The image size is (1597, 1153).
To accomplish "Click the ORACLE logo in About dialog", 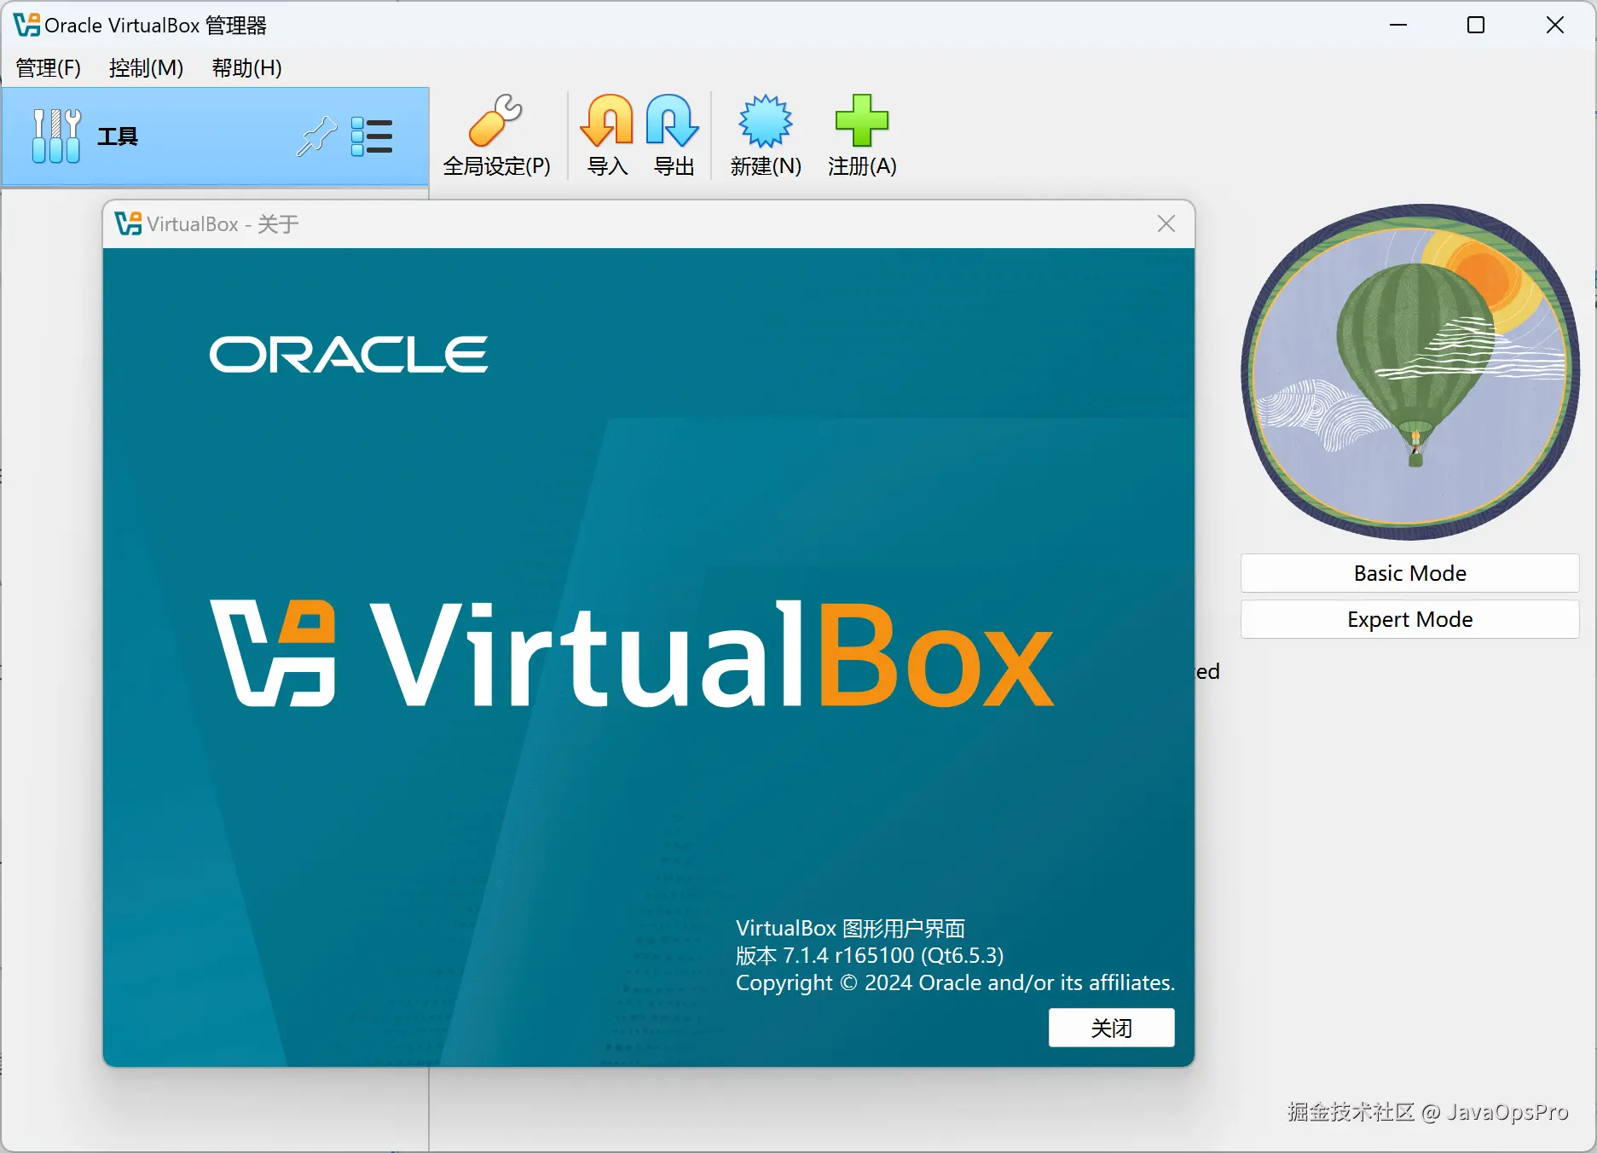I will point(349,354).
